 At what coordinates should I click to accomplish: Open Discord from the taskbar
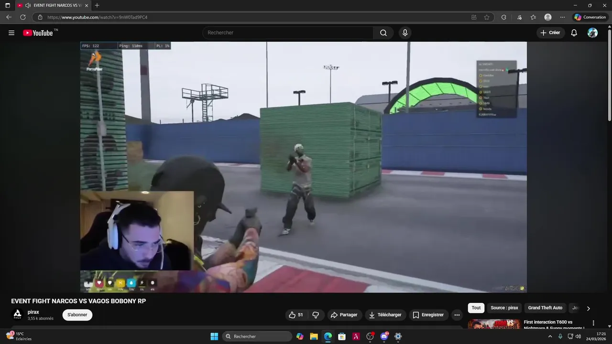[384, 336]
